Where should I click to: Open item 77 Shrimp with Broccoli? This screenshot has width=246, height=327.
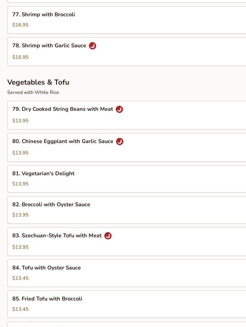coord(44,14)
